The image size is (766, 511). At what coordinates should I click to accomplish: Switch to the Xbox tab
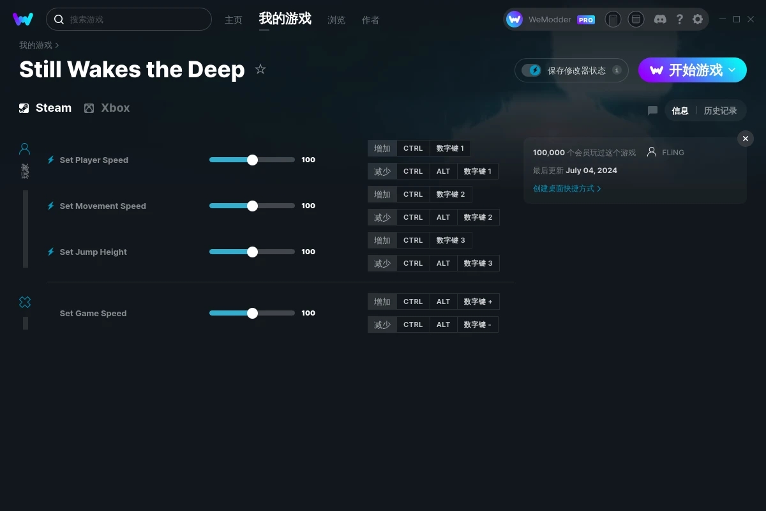pos(107,108)
